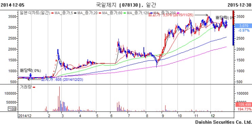Viewport: 252px width, 126px height.
Task: Select the MA_종가,60 legend label
Action: 113,13
